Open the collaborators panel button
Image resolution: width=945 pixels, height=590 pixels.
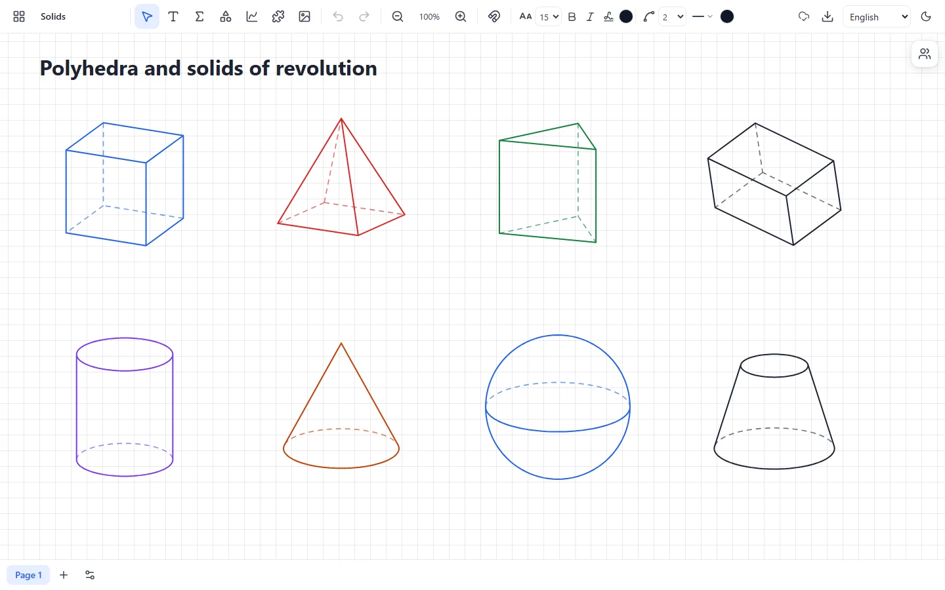(925, 54)
